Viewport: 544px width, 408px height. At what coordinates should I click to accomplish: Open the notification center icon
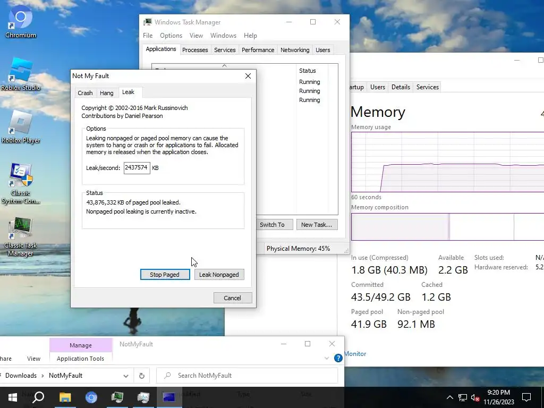[526, 397]
